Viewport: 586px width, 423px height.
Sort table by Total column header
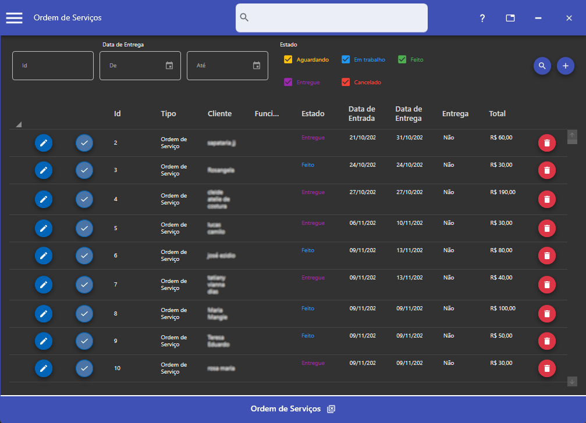point(497,114)
